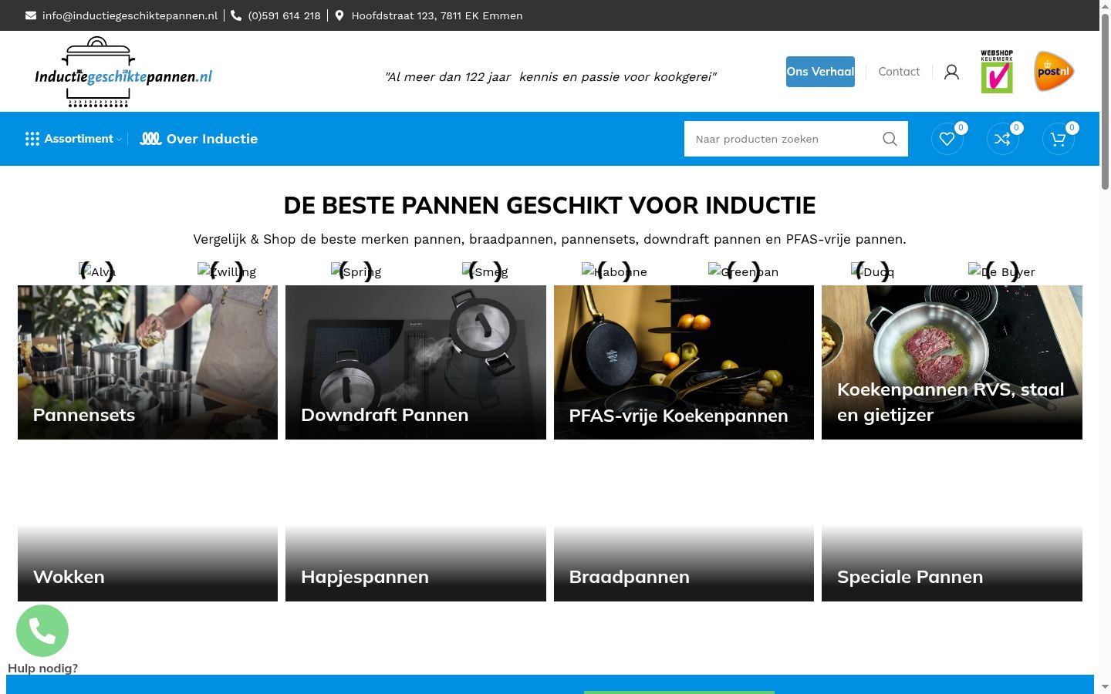1111x694 pixels.
Task: Click the Hulp nodig? label
Action: pyautogui.click(x=43, y=668)
